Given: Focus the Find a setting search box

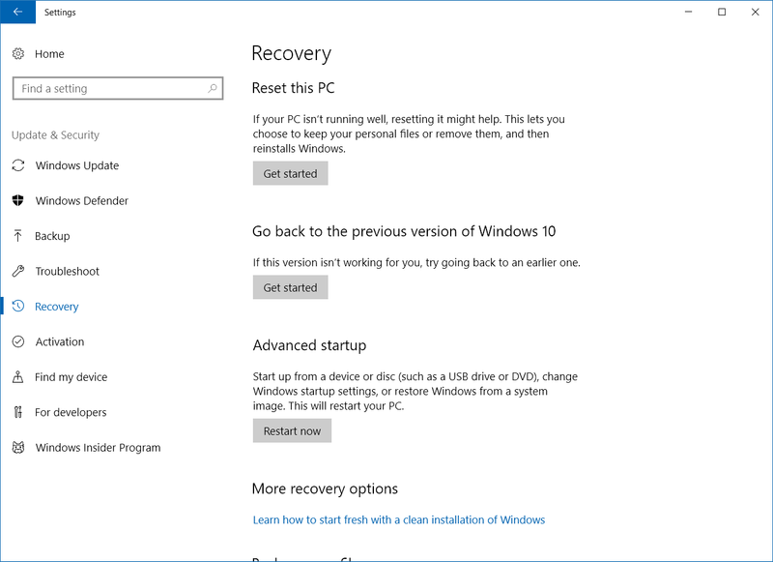Looking at the screenshot, I should [118, 88].
